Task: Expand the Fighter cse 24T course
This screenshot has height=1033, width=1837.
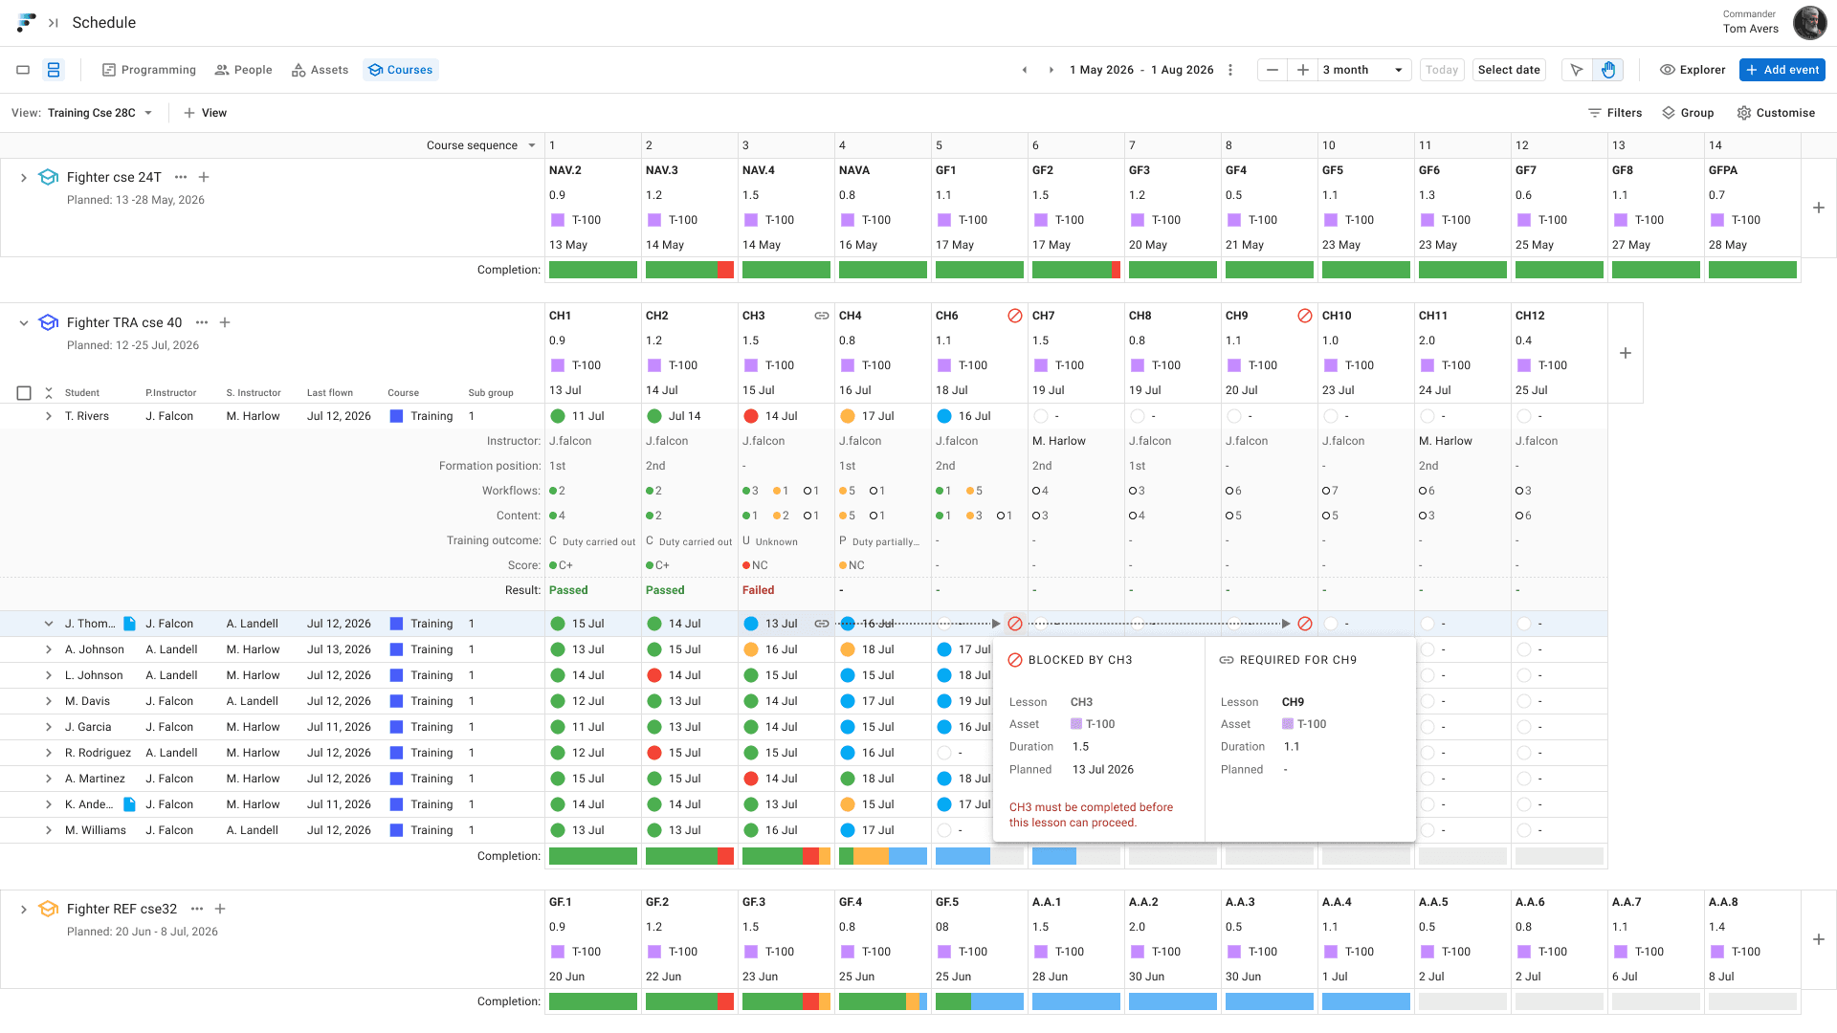Action: coord(23,177)
